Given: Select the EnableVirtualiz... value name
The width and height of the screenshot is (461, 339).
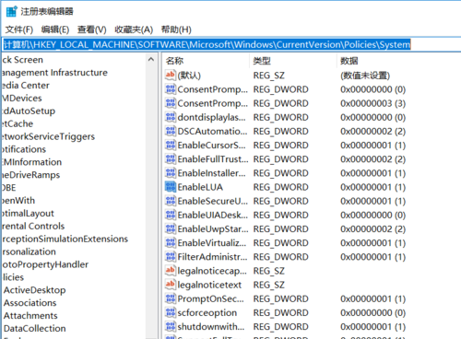Looking at the screenshot, I should pyautogui.click(x=212, y=243).
